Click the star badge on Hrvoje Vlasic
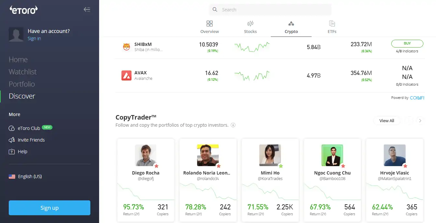The width and height of the screenshot is (436, 223). (405, 166)
